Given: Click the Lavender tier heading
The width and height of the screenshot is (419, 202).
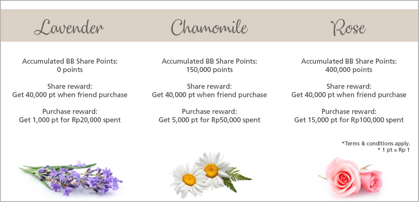Looking at the screenshot, I should tap(69, 27).
